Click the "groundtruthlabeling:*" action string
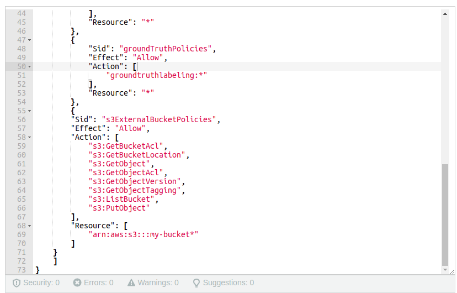Viewport: 457px width, 293px height. [x=157, y=75]
